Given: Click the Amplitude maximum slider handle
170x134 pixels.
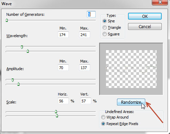Looking at the screenshot, I should [18, 84].
